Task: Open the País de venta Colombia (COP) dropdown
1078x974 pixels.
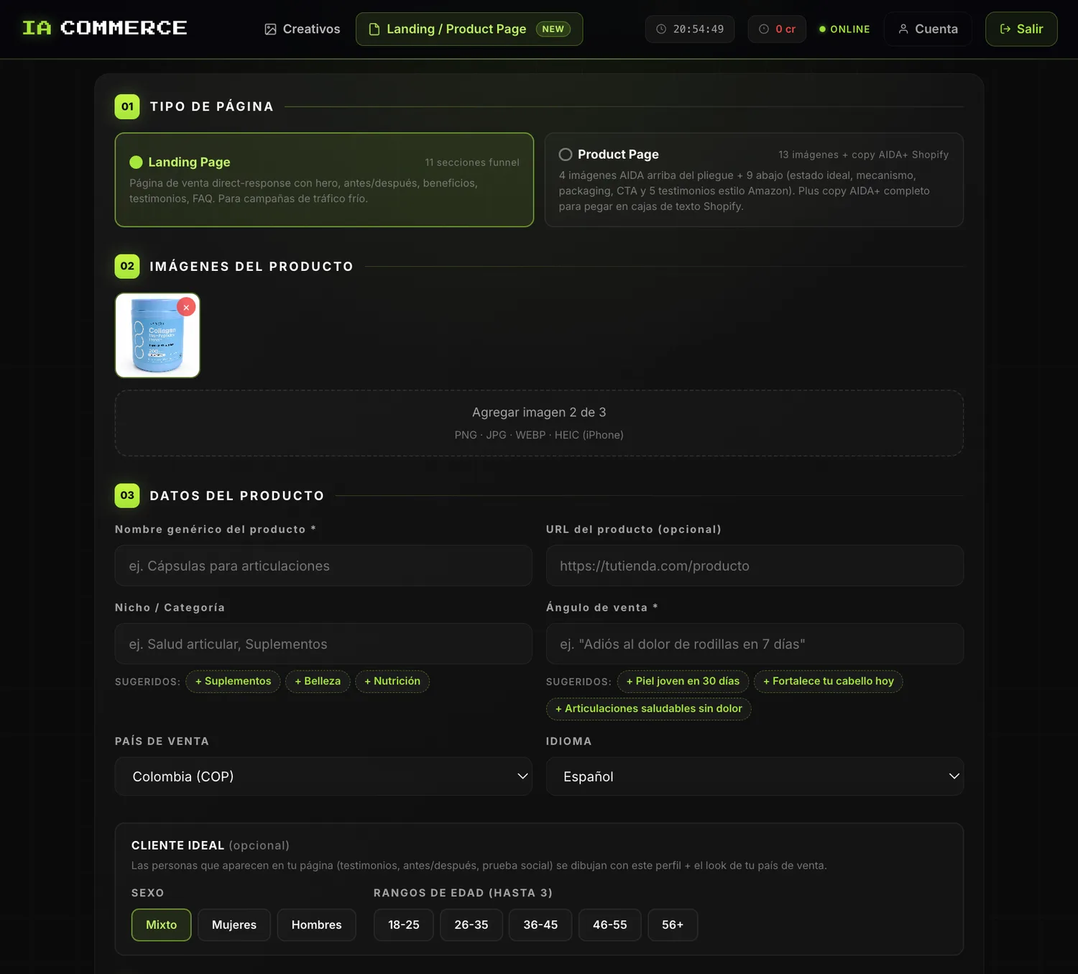Action: pyautogui.click(x=323, y=776)
